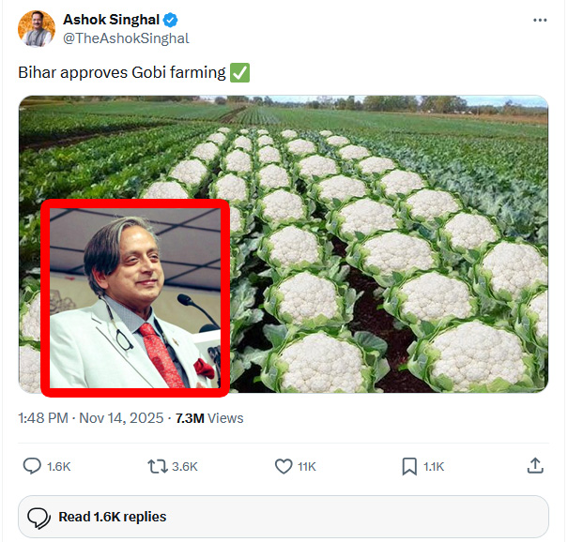The image size is (568, 542).
Task: Open the three-dot more options menu
Action: pos(540,20)
